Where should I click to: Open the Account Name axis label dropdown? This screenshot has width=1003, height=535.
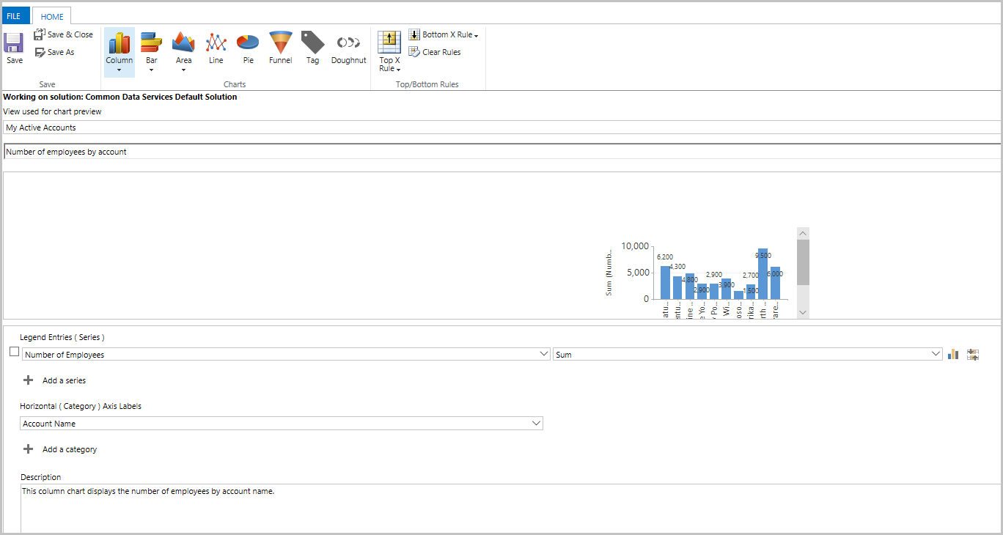[x=537, y=423]
